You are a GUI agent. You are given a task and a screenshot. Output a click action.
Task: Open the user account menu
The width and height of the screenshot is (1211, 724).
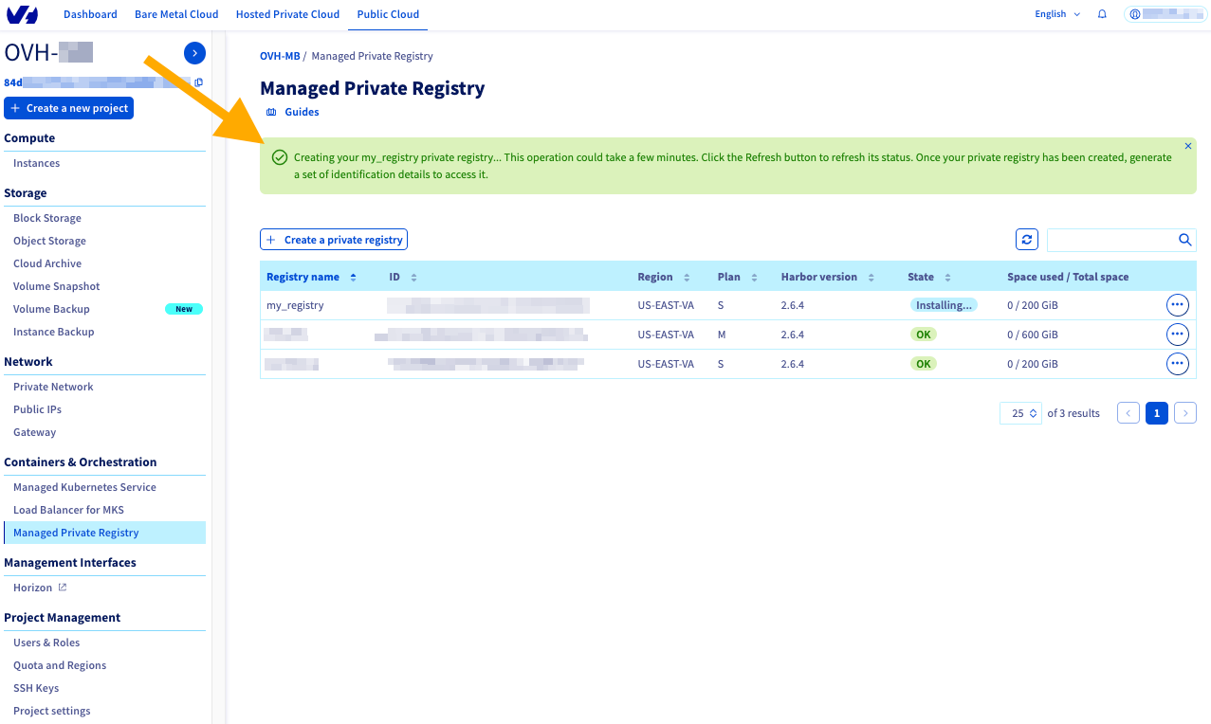click(x=1165, y=14)
